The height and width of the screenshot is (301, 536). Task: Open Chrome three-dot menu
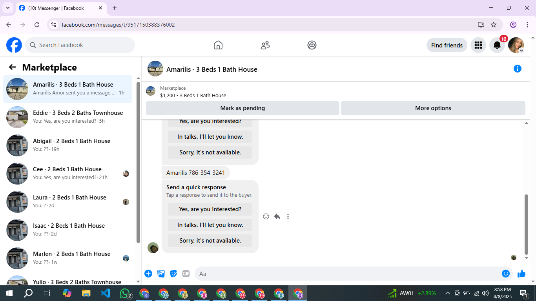click(x=527, y=25)
